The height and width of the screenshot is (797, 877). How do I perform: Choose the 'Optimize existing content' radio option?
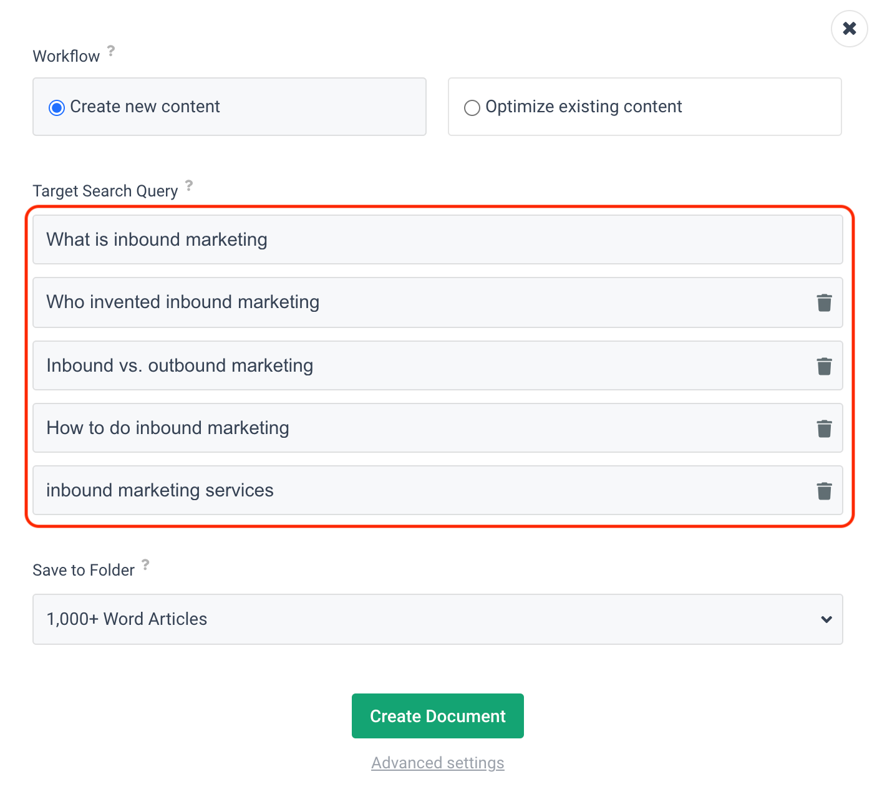tap(472, 108)
